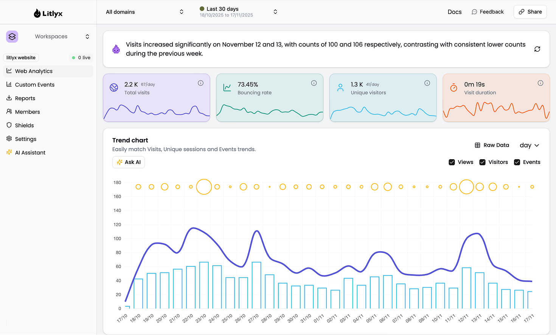Click the info icon on Visit duration card
This screenshot has height=335, width=556.
540,83
